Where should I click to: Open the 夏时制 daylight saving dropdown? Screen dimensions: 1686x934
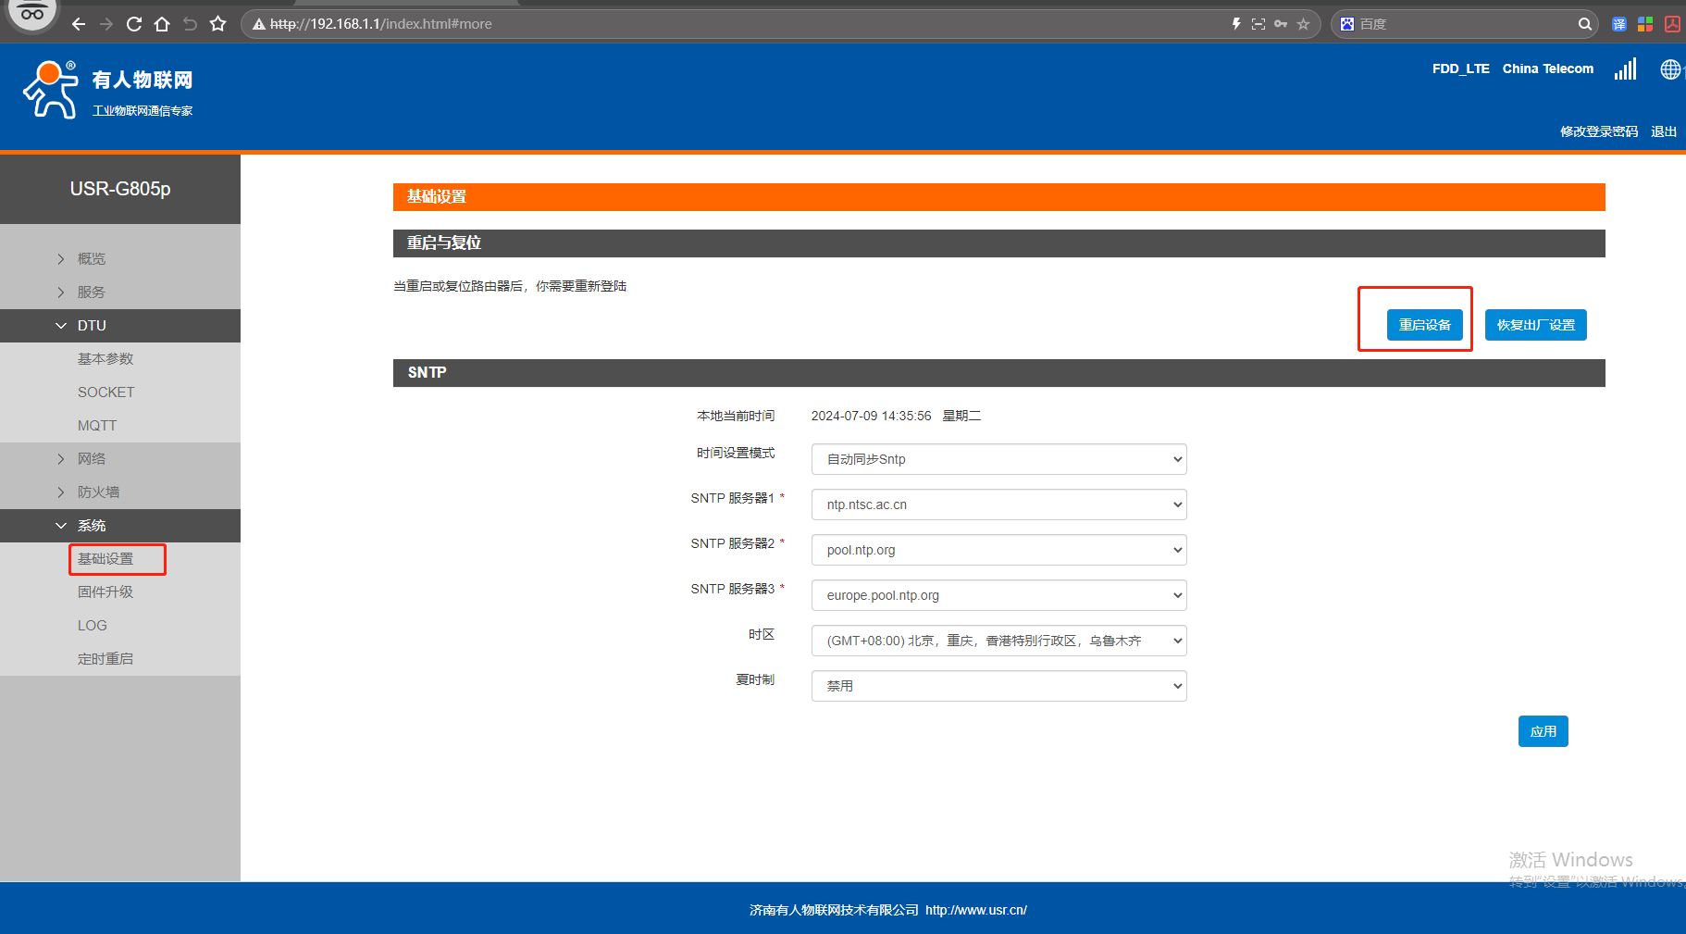[998, 686]
